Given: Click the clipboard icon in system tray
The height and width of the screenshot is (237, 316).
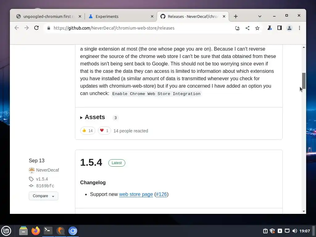Looking at the screenshot, I should click(x=265, y=231).
